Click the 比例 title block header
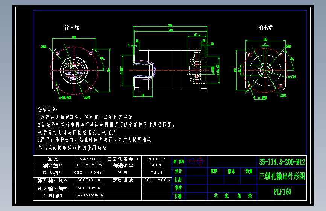The height and width of the screenshot is (211, 326). click(x=214, y=171)
